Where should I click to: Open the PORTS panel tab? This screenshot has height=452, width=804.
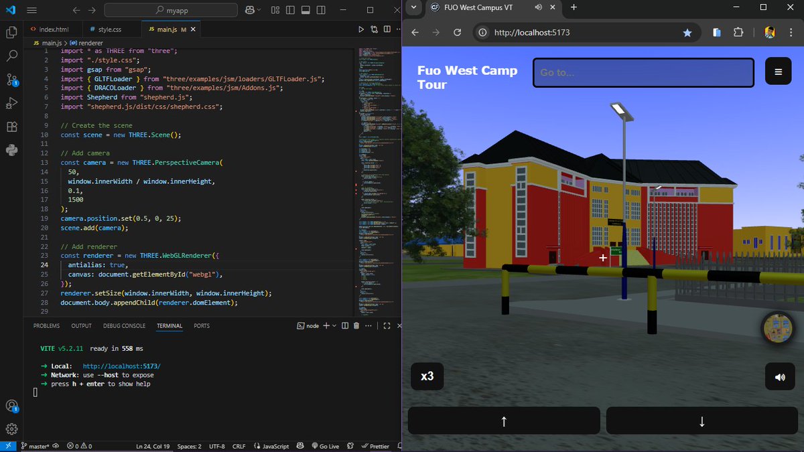coord(201,325)
